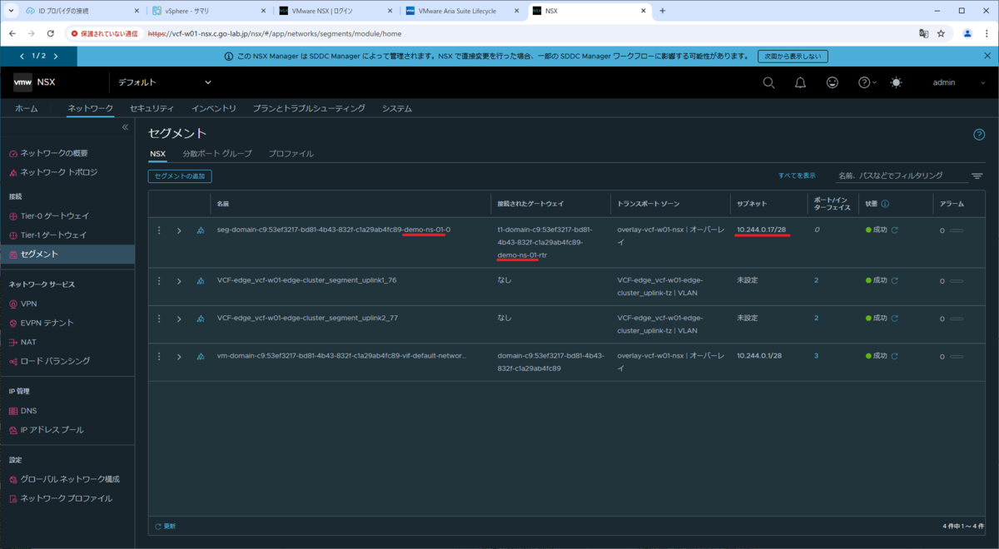Switch to the ホーム tab
Viewport: 999px width, 549px height.
tap(26, 109)
